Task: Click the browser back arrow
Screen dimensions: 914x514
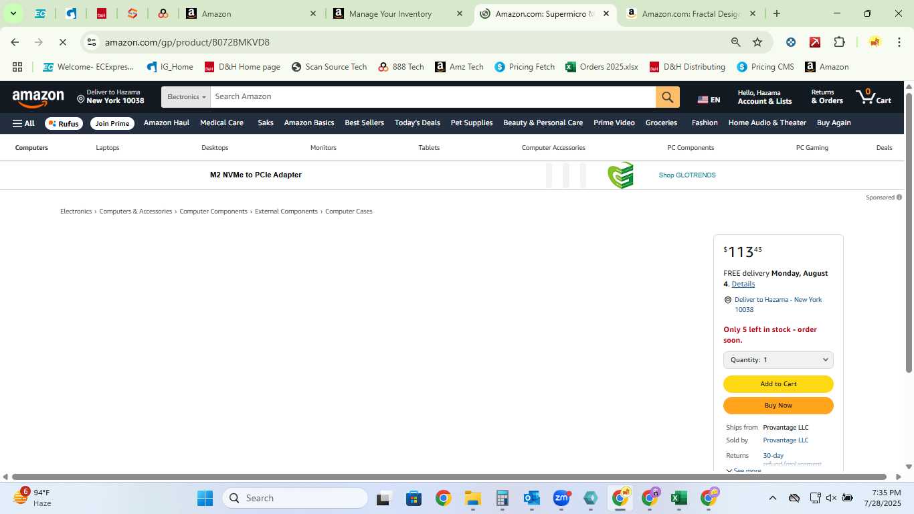Action: point(15,42)
